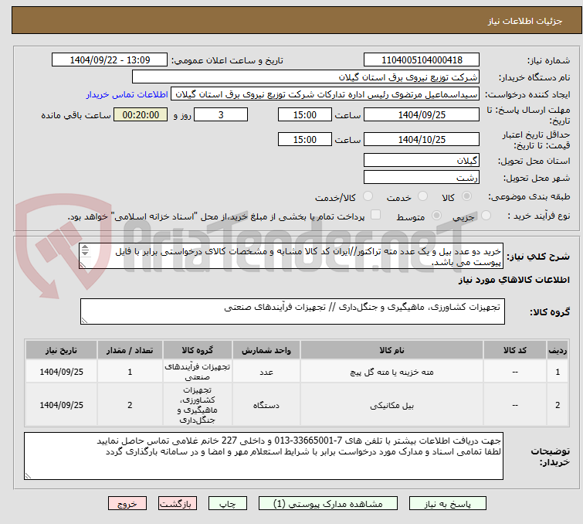Image resolution: width=583 pixels, height=524 pixels.
Task: Click the remaining days field showing 3
Action: point(221,114)
